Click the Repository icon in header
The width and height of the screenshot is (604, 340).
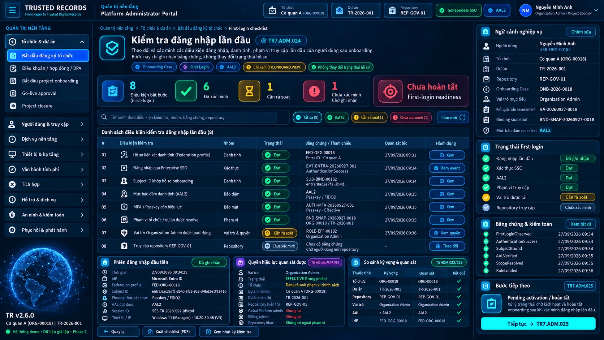coord(392,10)
